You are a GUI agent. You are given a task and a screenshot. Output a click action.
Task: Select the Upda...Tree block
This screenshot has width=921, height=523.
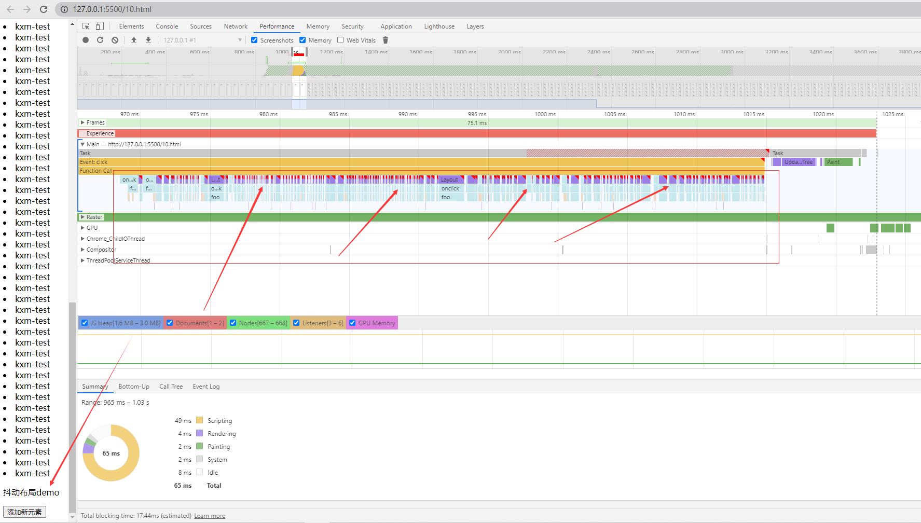click(799, 162)
